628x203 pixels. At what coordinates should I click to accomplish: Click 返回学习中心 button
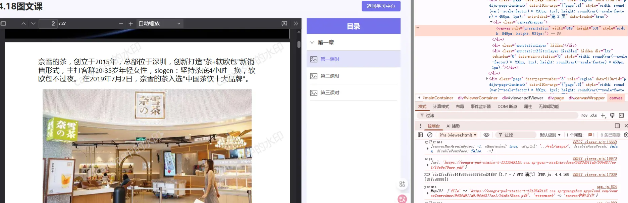(x=381, y=6)
